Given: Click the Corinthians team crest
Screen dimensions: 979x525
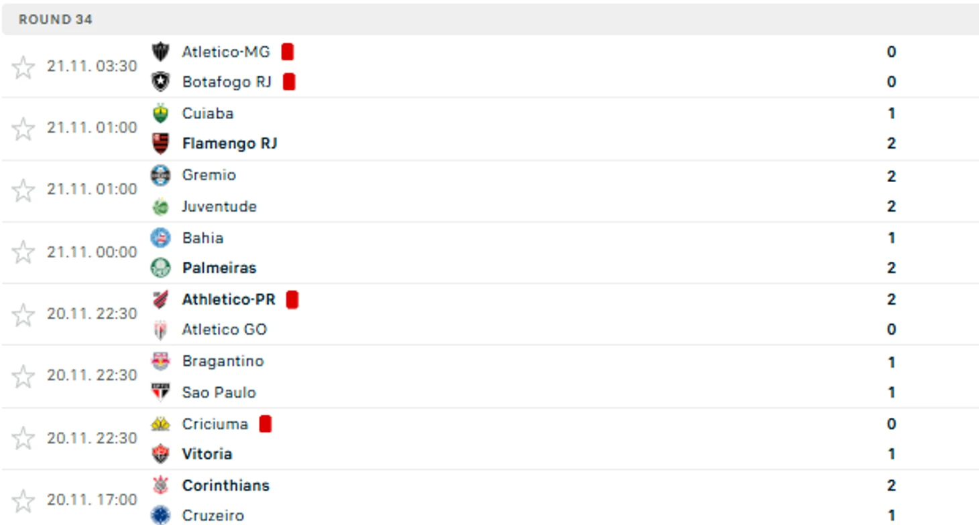Looking at the screenshot, I should [x=160, y=485].
